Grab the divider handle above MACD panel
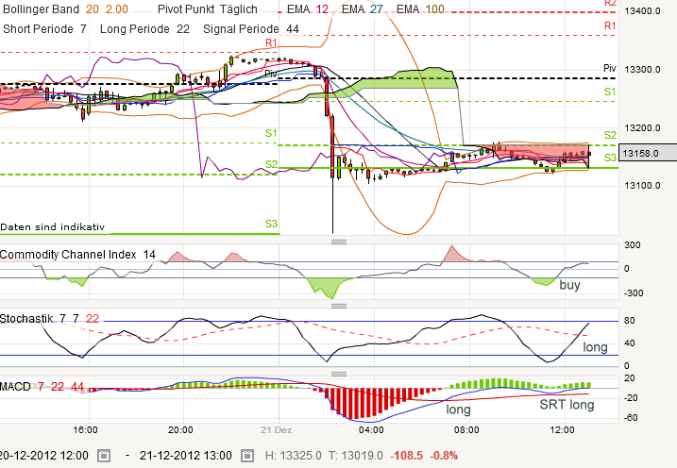The image size is (677, 468). pos(339,374)
